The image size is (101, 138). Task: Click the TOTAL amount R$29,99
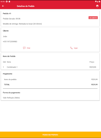click(x=94, y=85)
